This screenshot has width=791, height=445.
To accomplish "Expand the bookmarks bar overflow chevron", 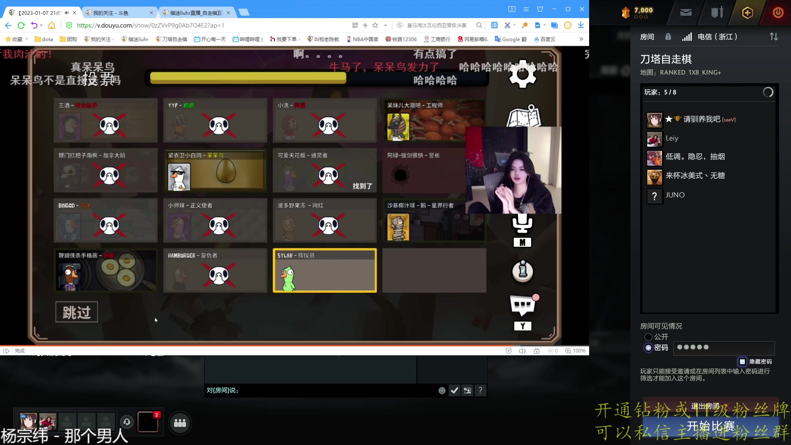I will tap(581, 39).
